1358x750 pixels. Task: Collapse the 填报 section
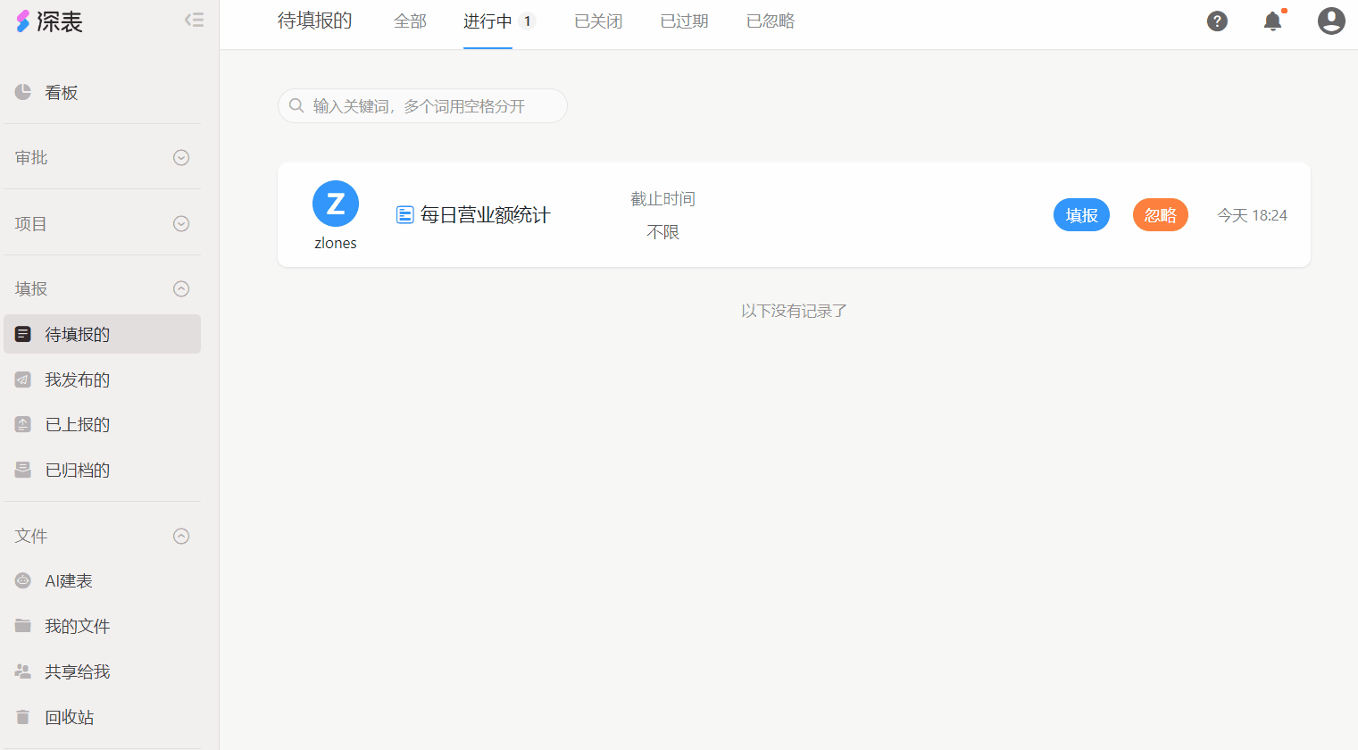pyautogui.click(x=181, y=288)
